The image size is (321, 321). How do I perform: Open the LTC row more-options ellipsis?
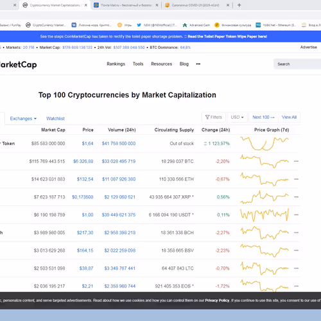pyautogui.click(x=296, y=268)
